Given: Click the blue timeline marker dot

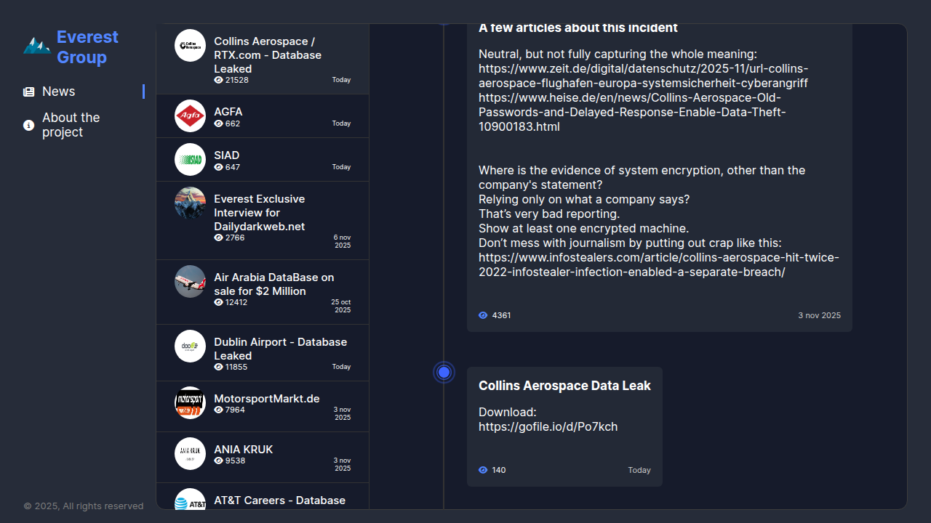Looking at the screenshot, I should pos(444,373).
